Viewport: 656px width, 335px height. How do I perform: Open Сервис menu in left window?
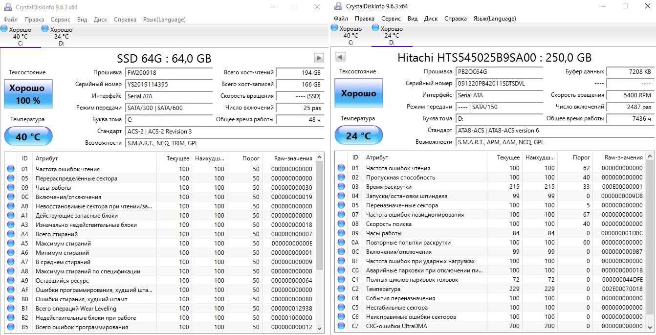60,20
